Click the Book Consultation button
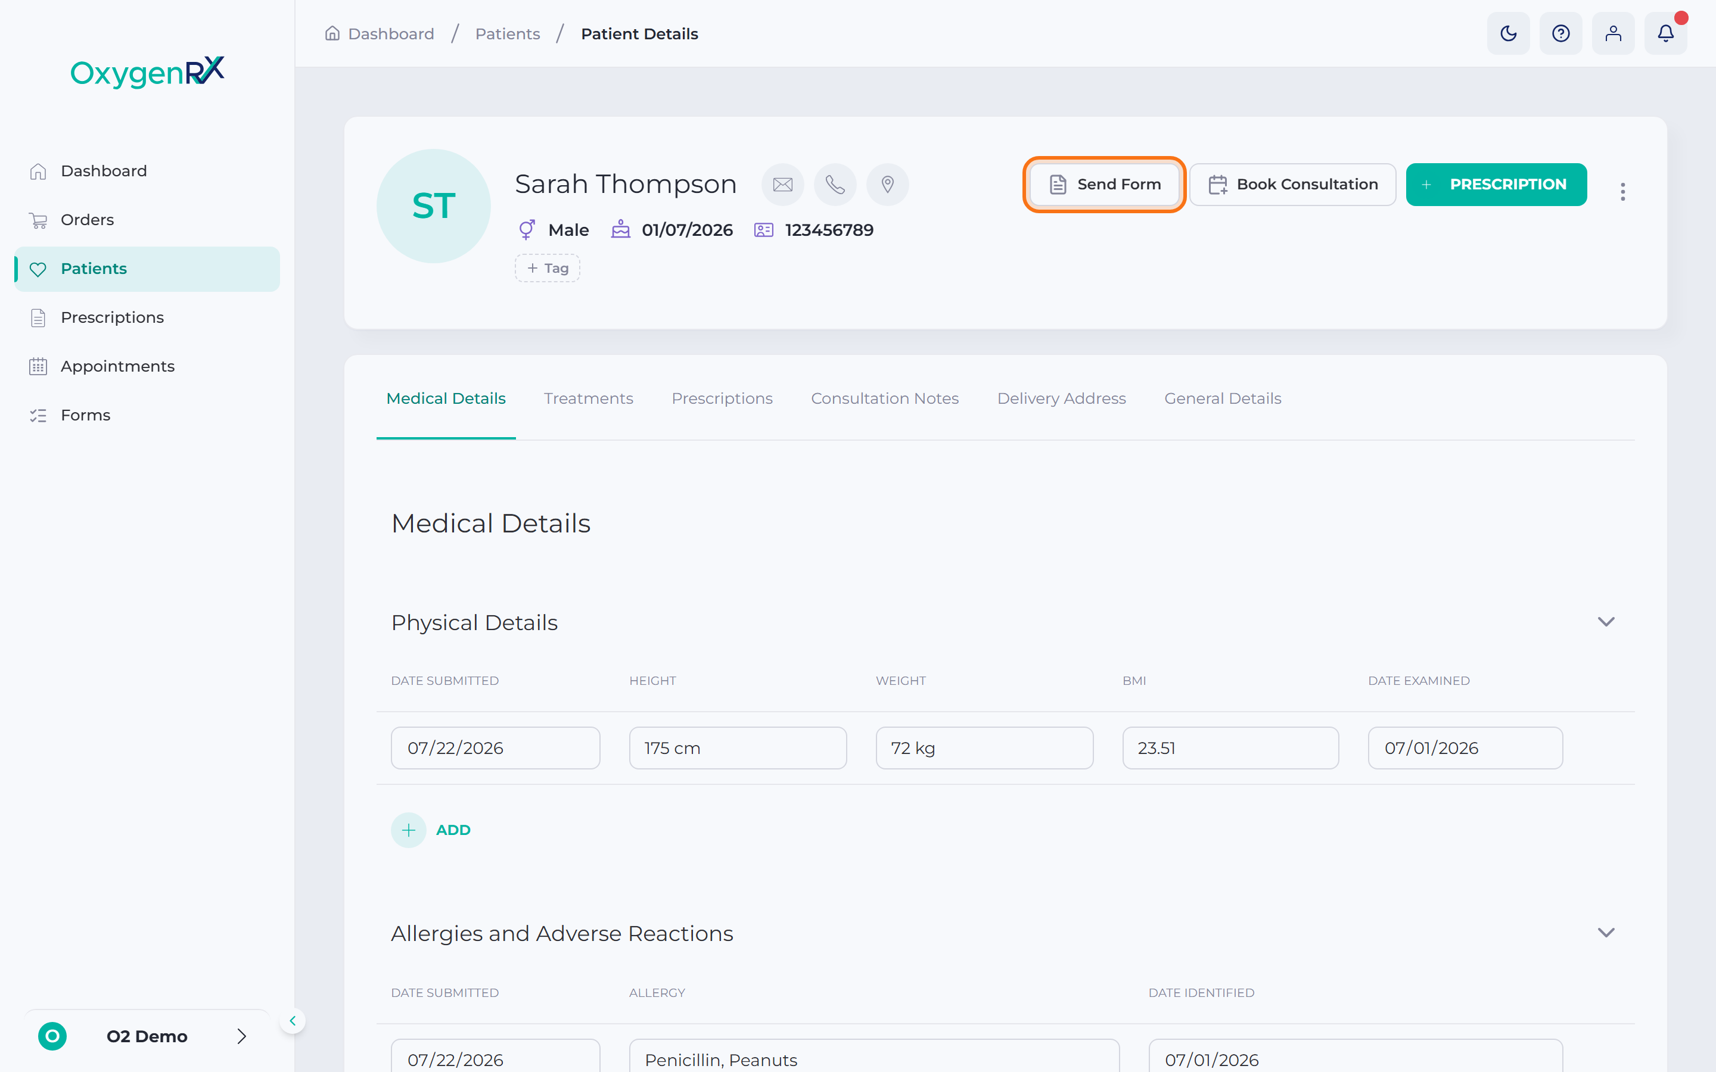Viewport: 1716px width, 1072px height. [x=1293, y=185]
